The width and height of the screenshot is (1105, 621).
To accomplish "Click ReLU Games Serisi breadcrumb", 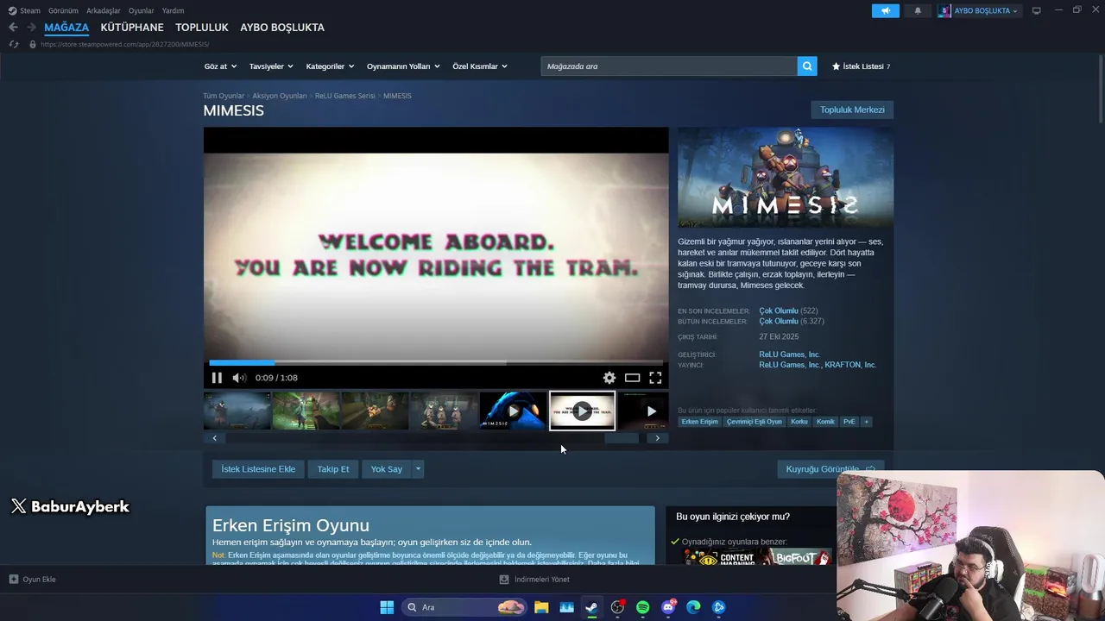I will click(345, 96).
